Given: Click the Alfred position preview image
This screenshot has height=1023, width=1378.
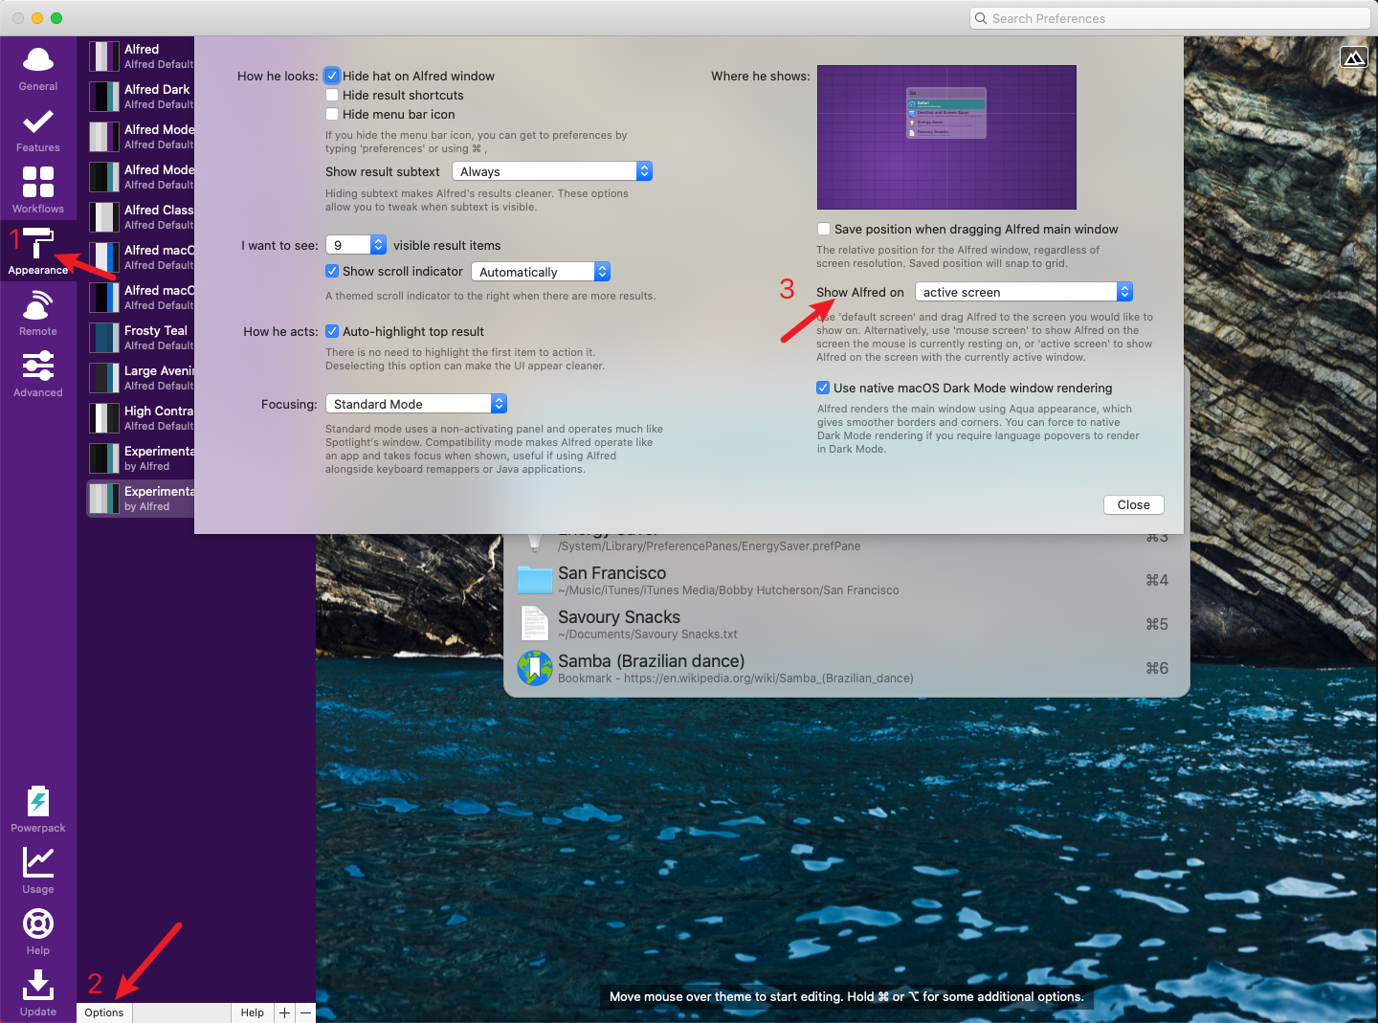Looking at the screenshot, I should 946,137.
